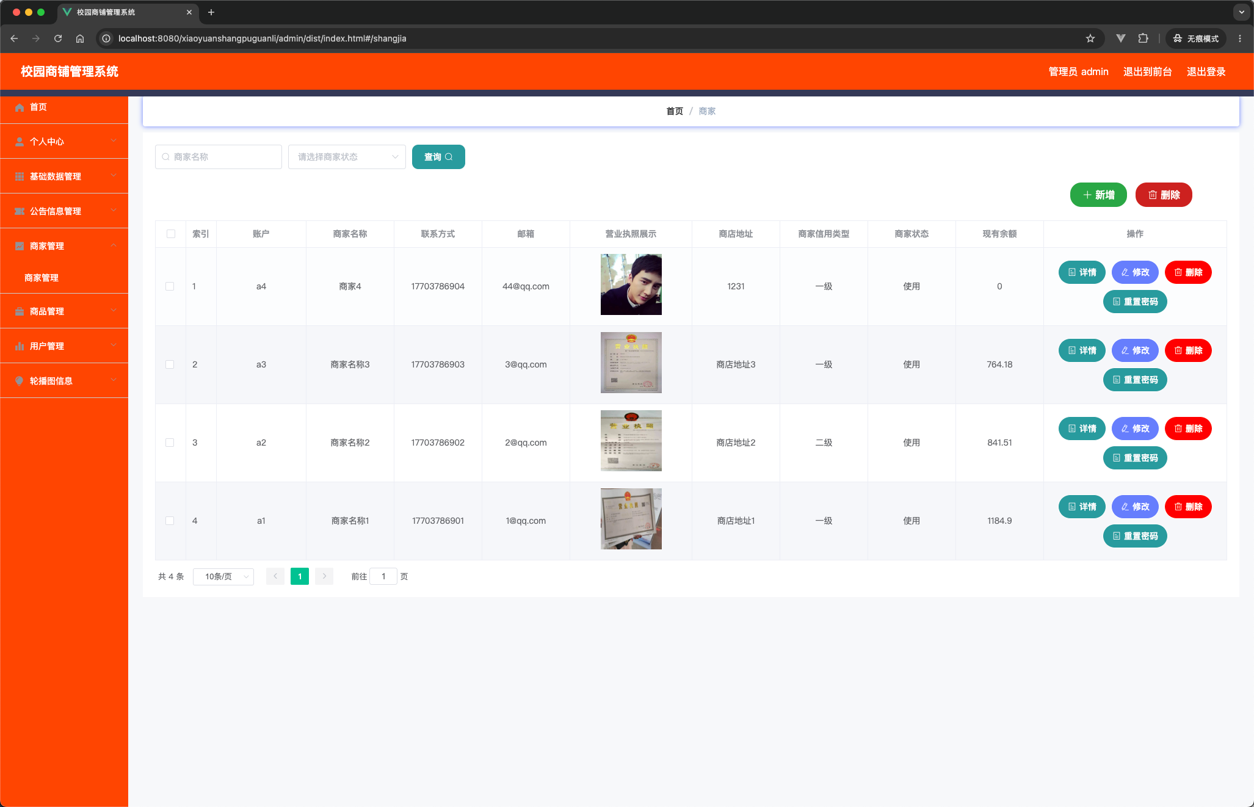Click 详情 for 商家4 row
Image resolution: width=1254 pixels, height=807 pixels.
[1082, 272]
